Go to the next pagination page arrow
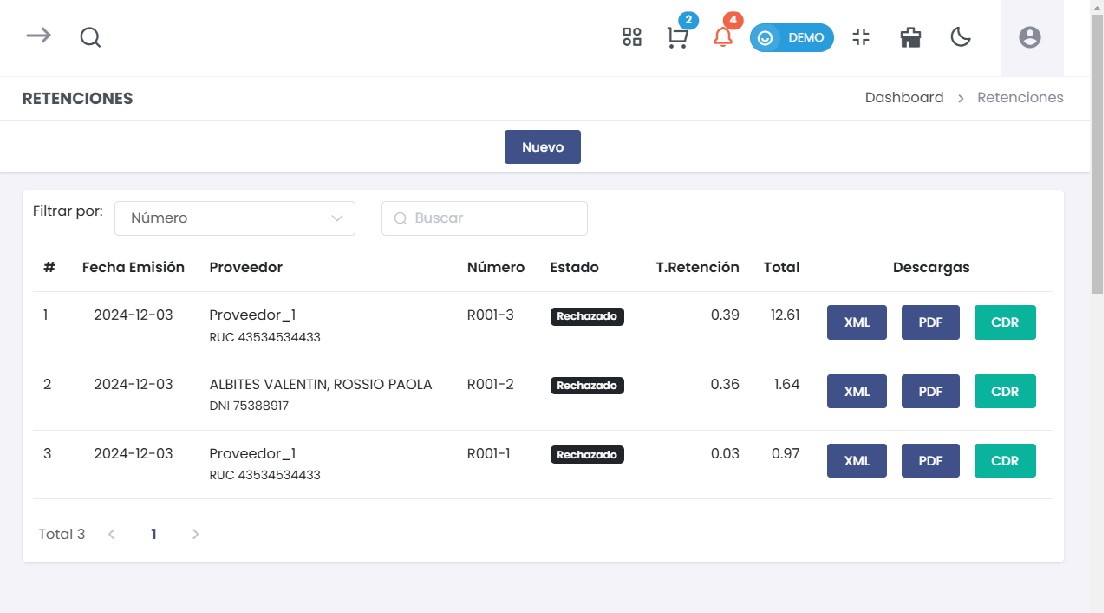1104x613 pixels. [195, 534]
